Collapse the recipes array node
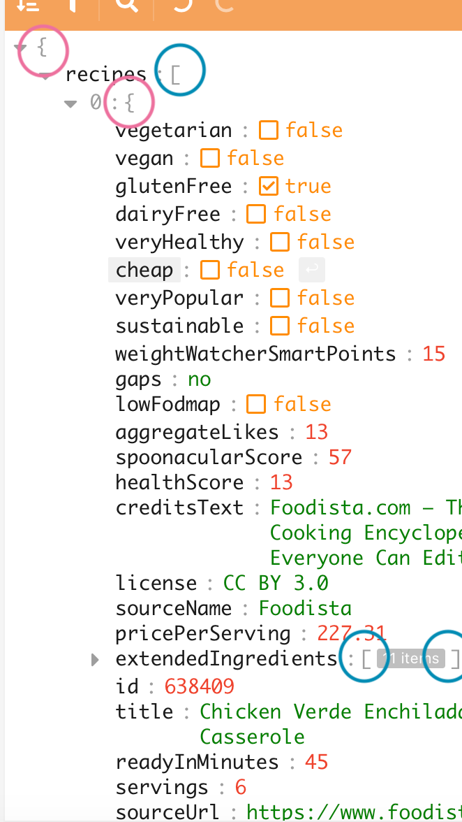The height and width of the screenshot is (822, 462). (45, 75)
